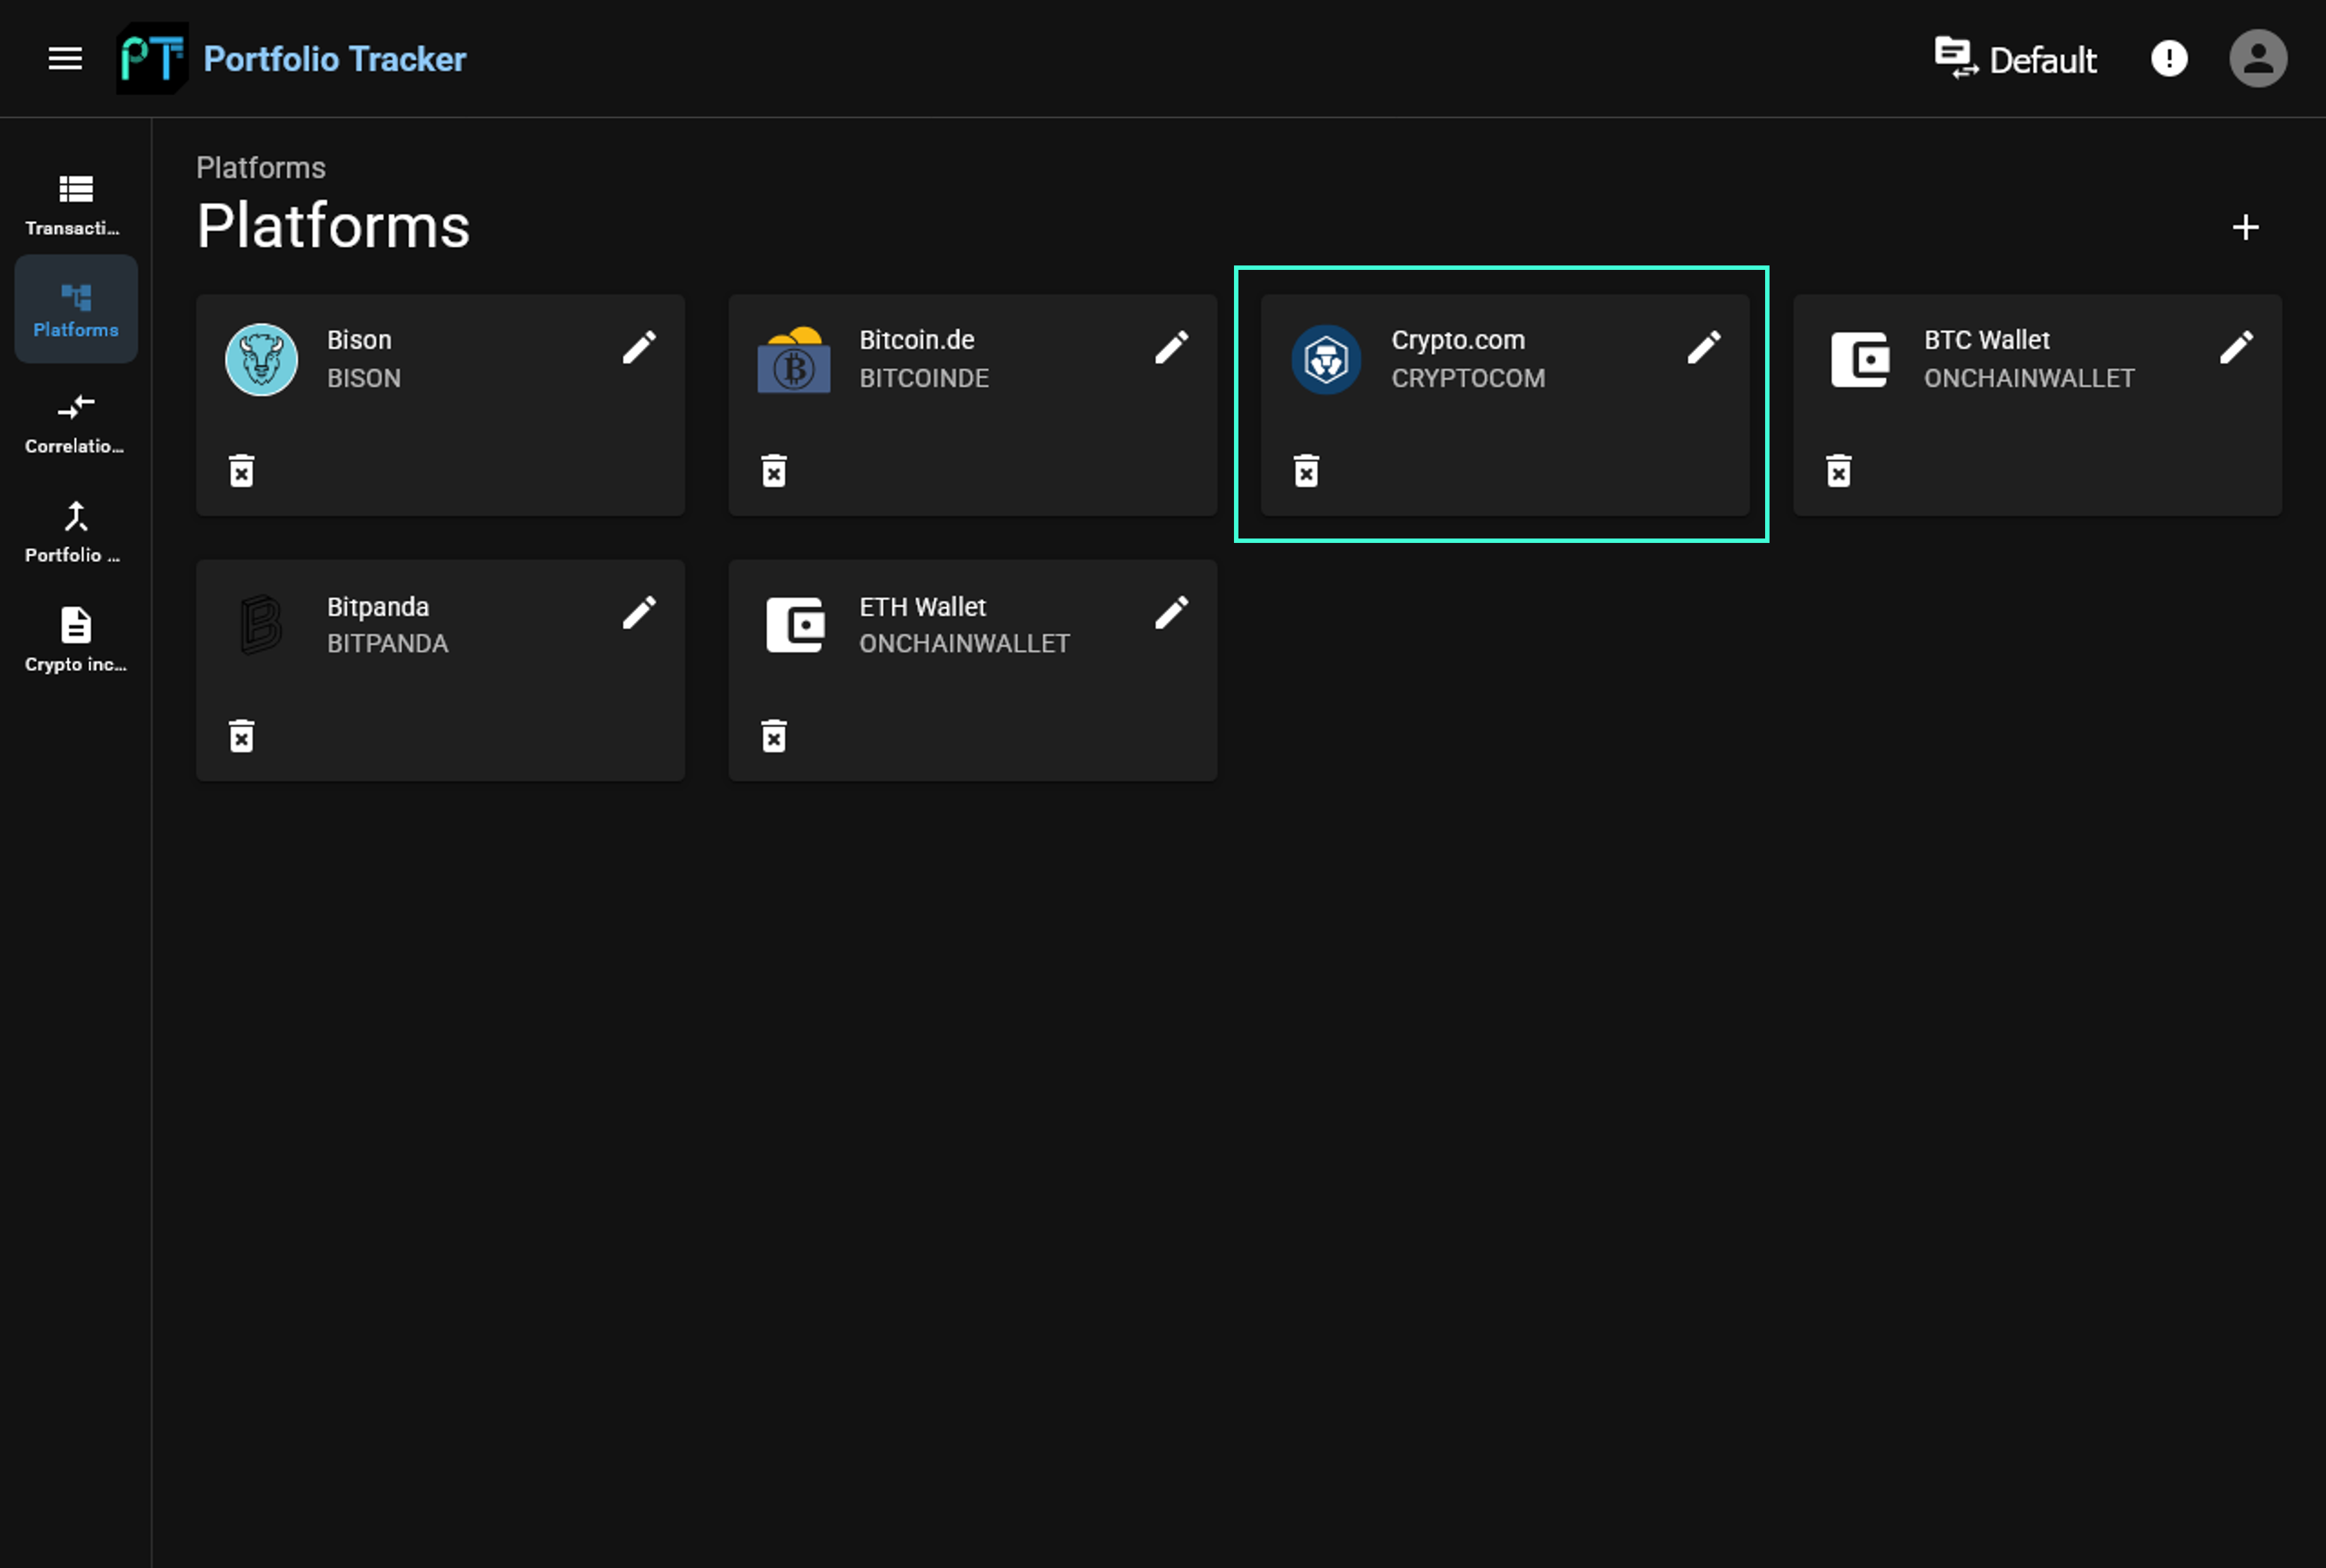Click the Crypto.com logo image

click(x=1326, y=359)
